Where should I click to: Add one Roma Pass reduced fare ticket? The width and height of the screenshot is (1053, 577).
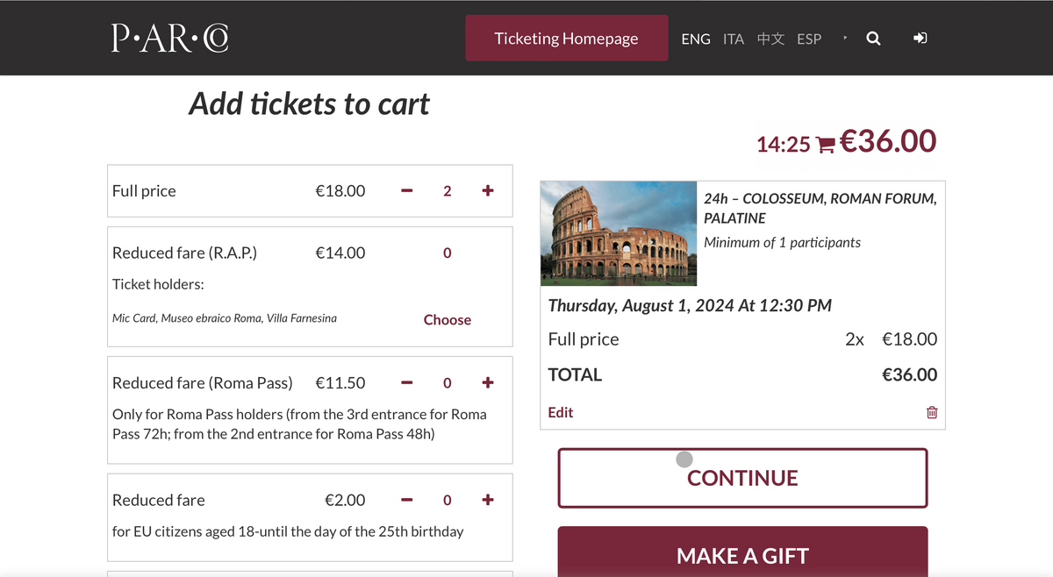488,382
